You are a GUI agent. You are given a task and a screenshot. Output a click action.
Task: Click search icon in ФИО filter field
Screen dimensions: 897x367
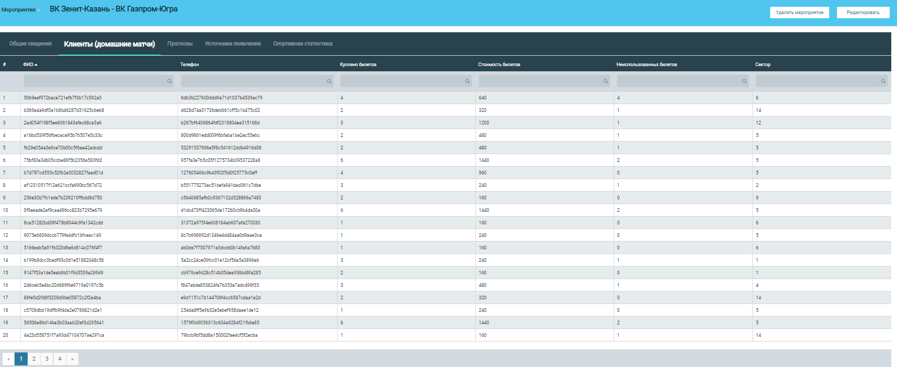point(170,81)
